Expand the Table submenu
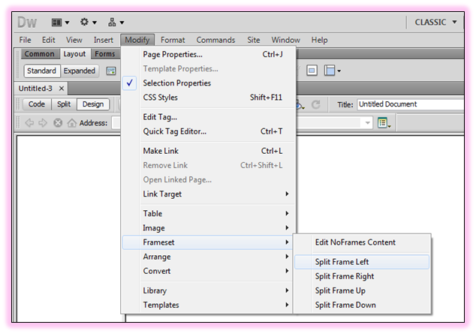Viewport: 476px width, 334px height. pyautogui.click(x=209, y=214)
